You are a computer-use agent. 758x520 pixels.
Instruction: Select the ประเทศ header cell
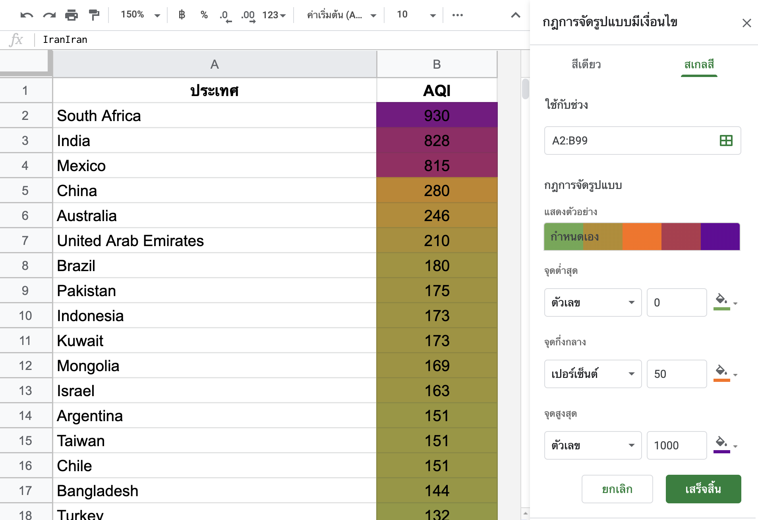215,91
